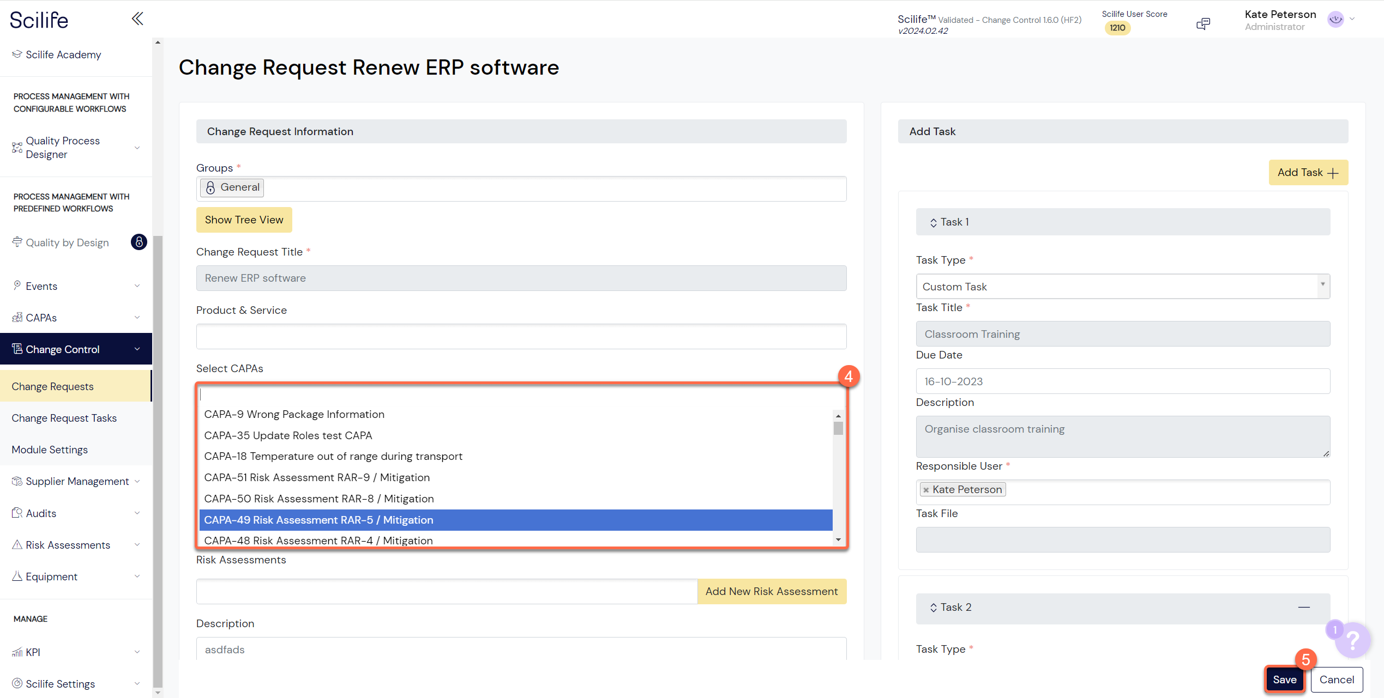Collapse the sidebar with the double-chevron icon
Viewport: 1384px width, 698px height.
click(x=137, y=19)
